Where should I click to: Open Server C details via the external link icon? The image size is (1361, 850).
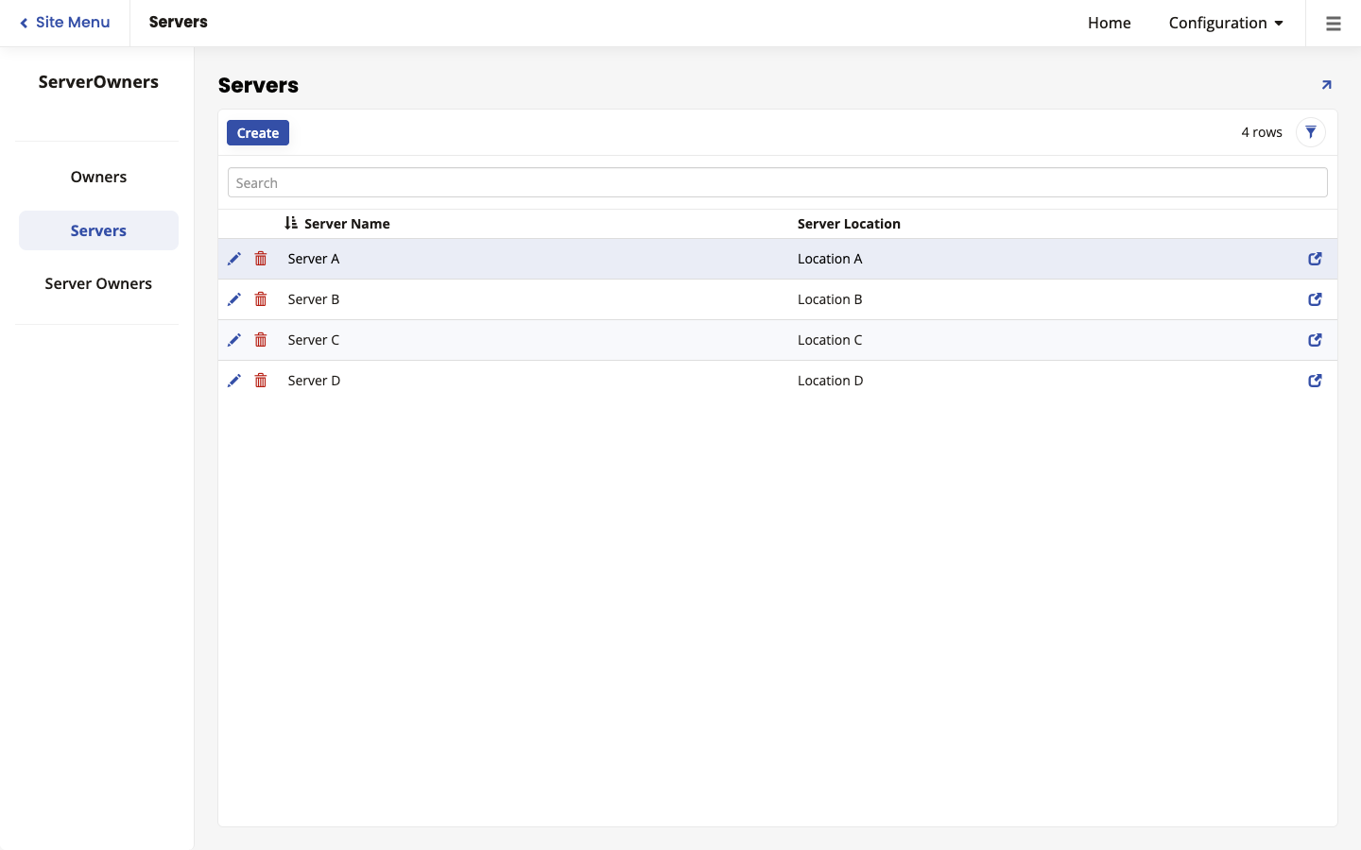(x=1315, y=340)
